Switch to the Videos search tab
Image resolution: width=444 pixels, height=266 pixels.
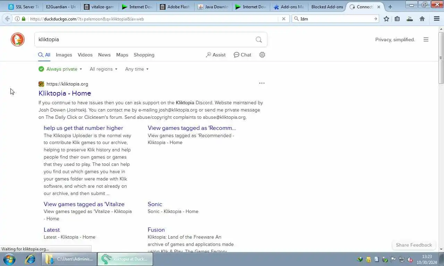pyautogui.click(x=85, y=55)
